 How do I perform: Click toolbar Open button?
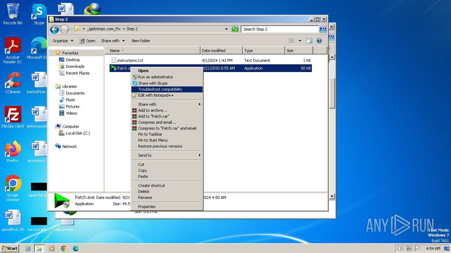[87, 41]
